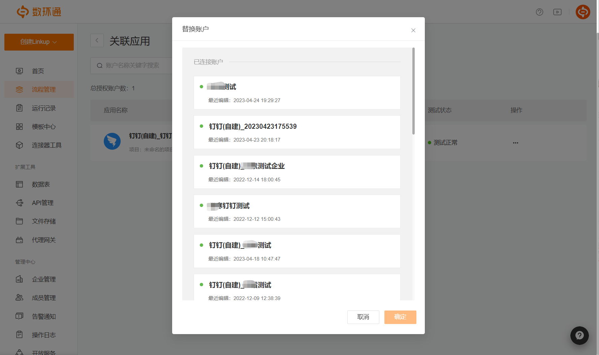
Task: Expand the 创建Linkup dropdown button
Action: 39,42
